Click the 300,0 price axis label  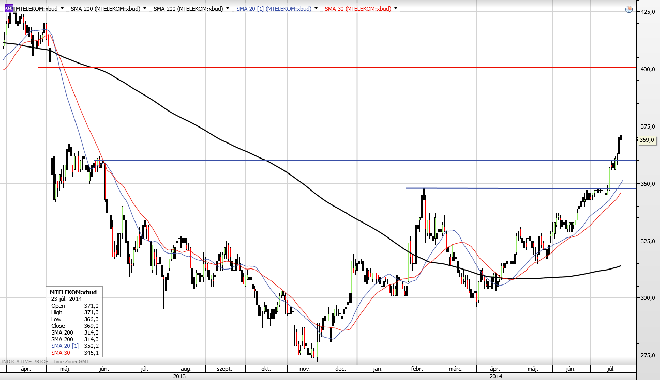tap(648, 298)
